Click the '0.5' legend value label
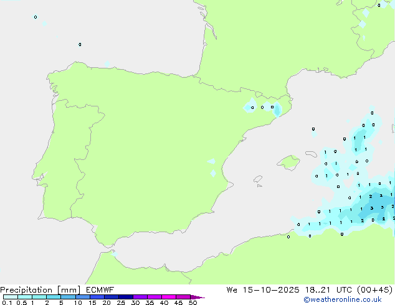Viewport: 395px width, 305px height. [22, 303]
